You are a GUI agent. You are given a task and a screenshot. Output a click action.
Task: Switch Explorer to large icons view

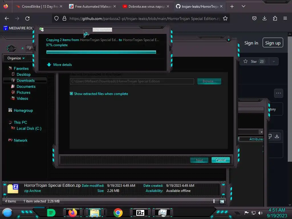[x=222, y=201]
